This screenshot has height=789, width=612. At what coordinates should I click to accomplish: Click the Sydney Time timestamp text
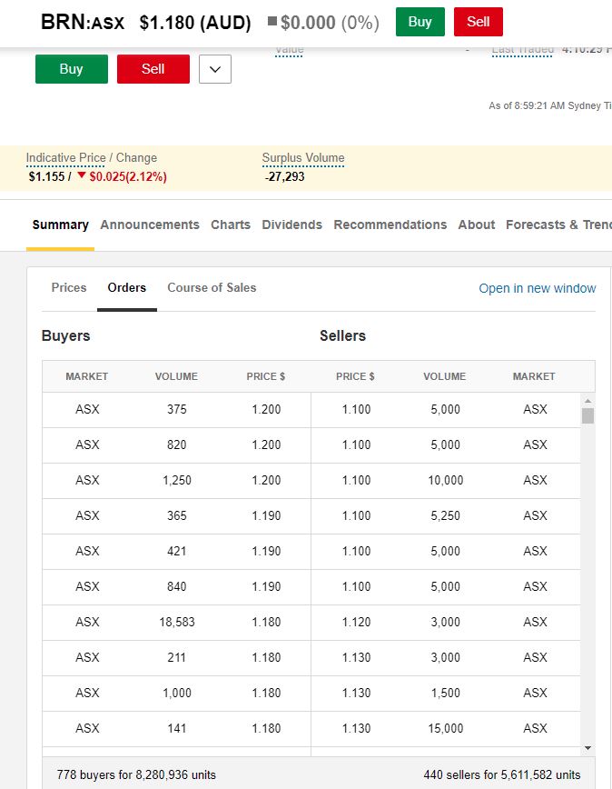[550, 105]
